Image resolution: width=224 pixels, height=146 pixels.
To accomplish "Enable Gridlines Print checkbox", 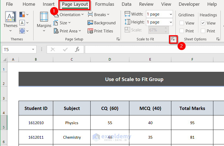I will point(182,31).
